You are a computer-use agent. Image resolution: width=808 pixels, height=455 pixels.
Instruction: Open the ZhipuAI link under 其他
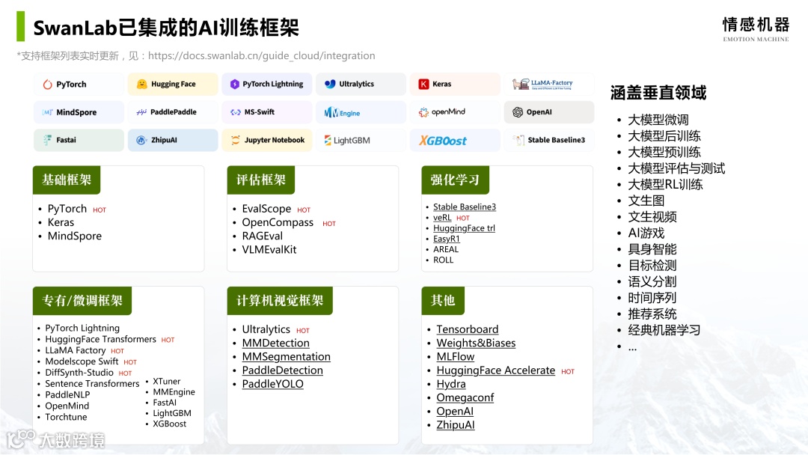(456, 425)
